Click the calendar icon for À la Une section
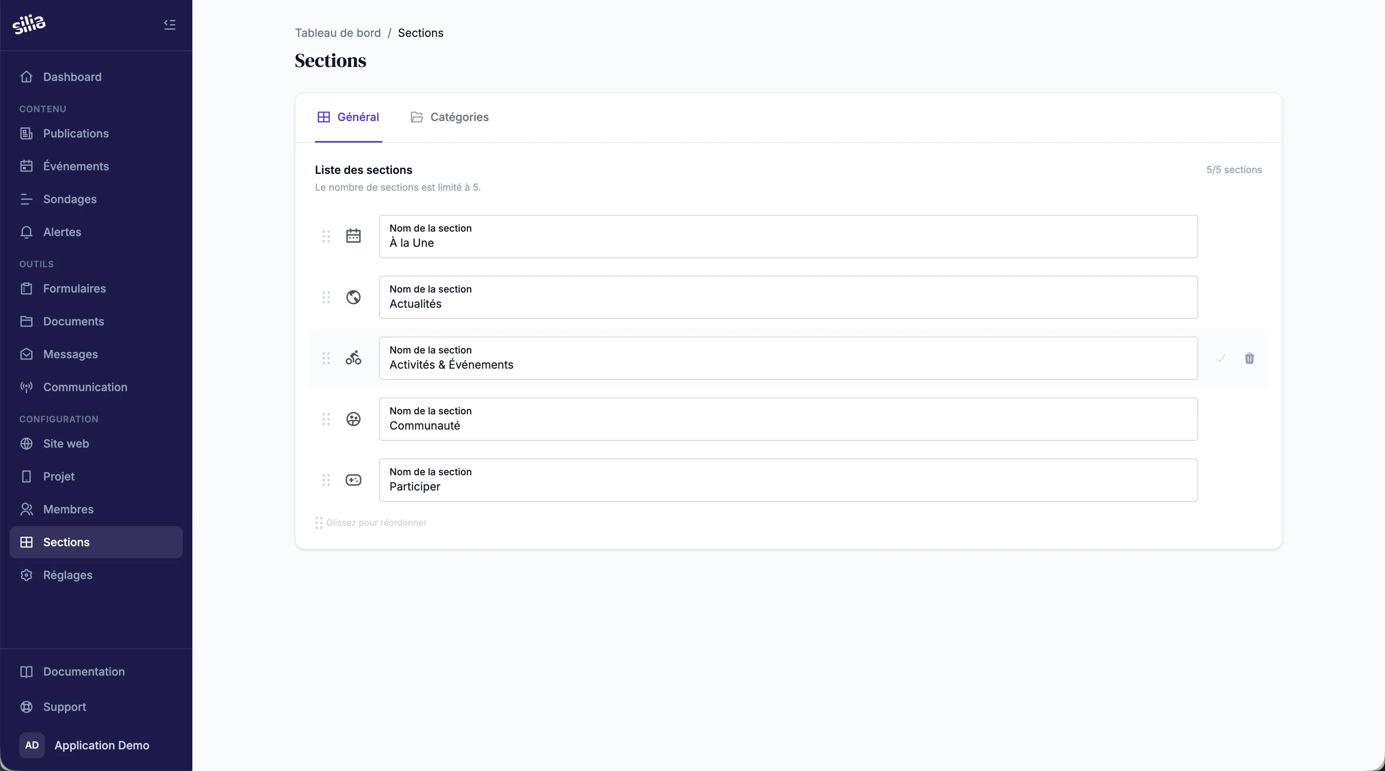The height and width of the screenshot is (771, 1385). click(353, 236)
